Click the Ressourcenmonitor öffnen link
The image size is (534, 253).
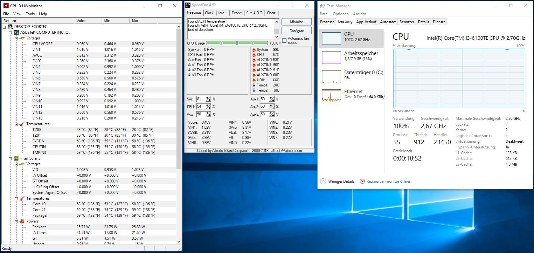tap(389, 181)
